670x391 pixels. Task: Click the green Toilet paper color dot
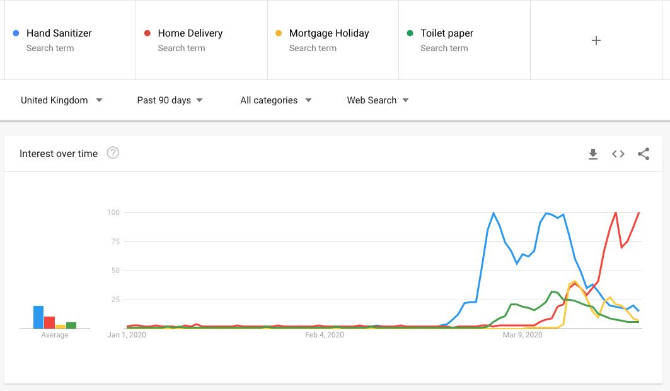410,33
